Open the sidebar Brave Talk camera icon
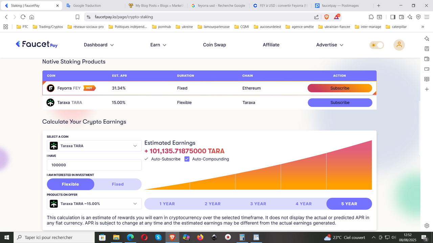The width and height of the screenshot is (433, 243). [427, 69]
